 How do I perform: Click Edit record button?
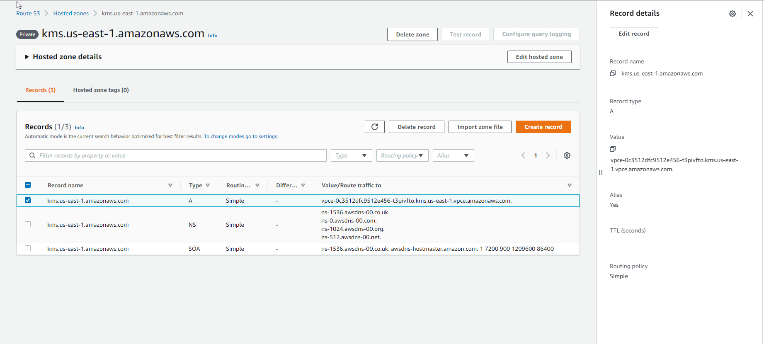pos(634,34)
